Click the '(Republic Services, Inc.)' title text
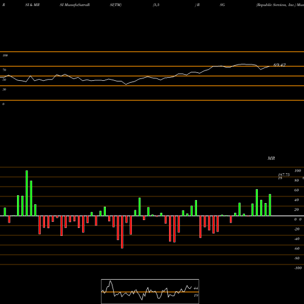 pos(276,5)
